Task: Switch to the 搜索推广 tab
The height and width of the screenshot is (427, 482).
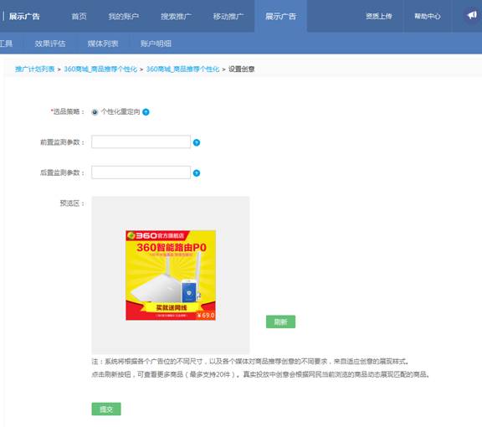Action: pyautogui.click(x=176, y=16)
